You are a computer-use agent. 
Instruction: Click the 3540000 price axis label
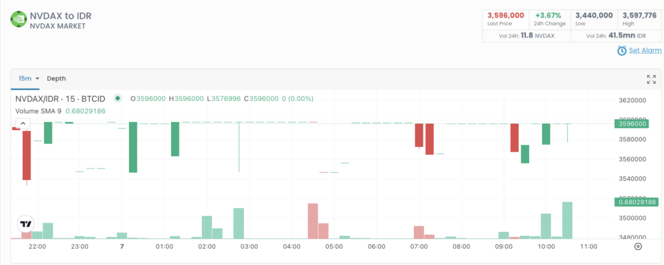pyautogui.click(x=632, y=179)
